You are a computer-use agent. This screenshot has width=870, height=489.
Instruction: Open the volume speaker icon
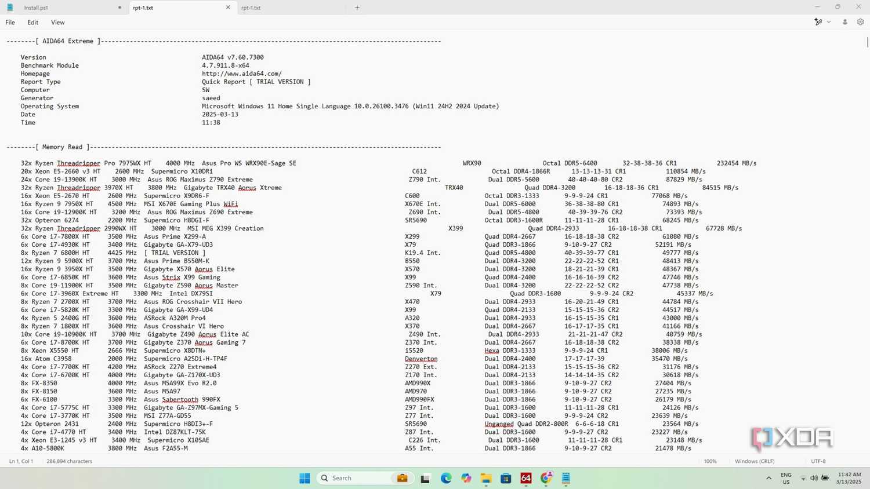coord(814,478)
